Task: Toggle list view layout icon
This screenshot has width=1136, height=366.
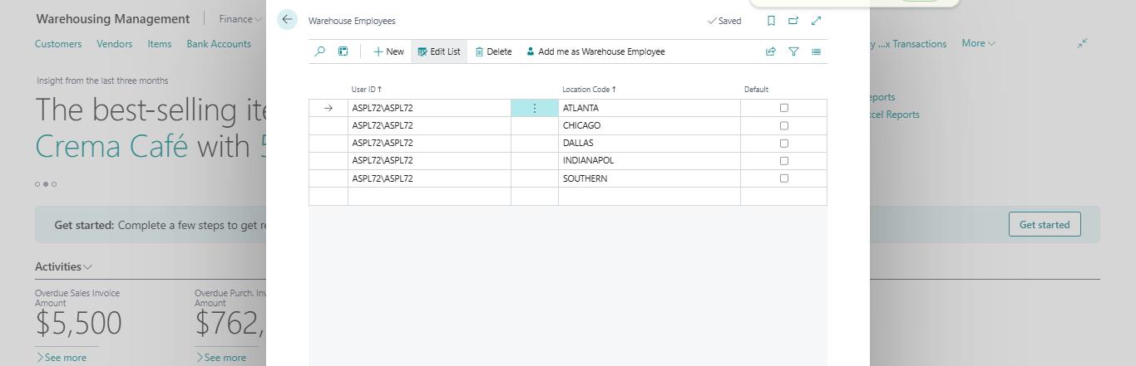Action: tap(816, 51)
